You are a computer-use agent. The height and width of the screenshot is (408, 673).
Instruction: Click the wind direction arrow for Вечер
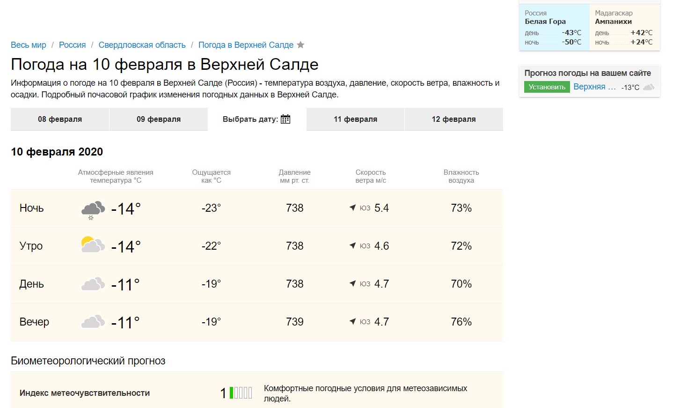point(352,321)
